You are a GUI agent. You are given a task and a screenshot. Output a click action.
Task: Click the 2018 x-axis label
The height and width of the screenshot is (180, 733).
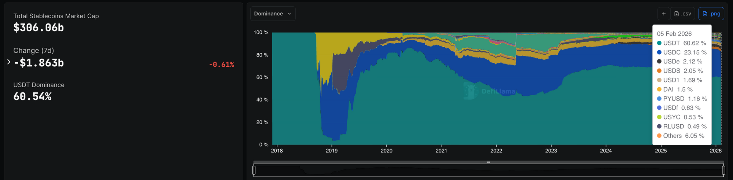277,151
